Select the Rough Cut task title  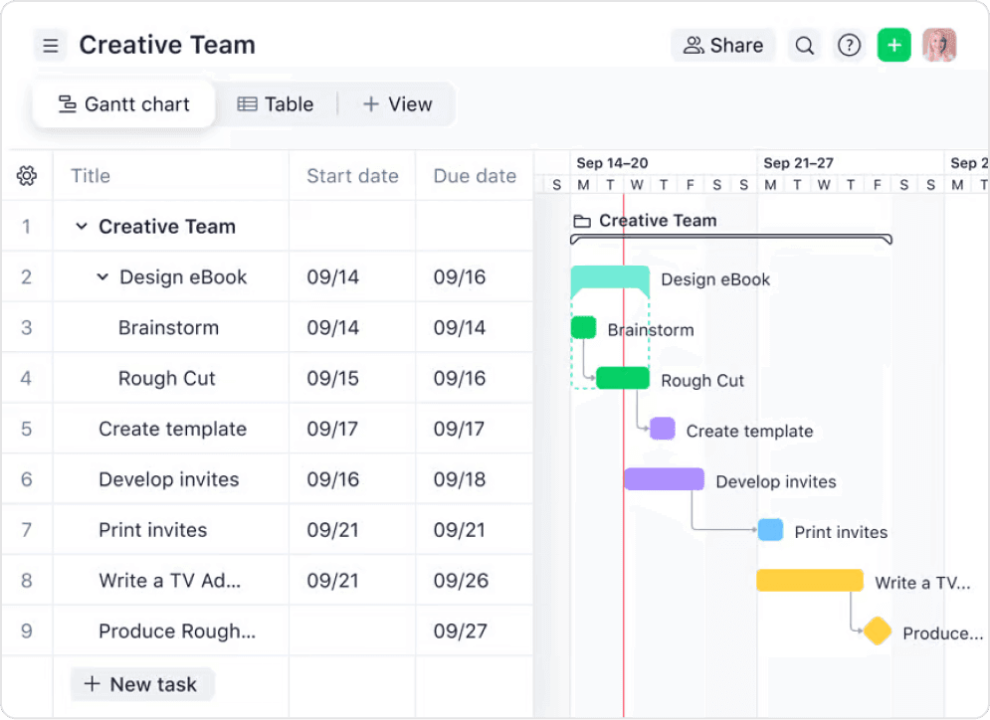[x=167, y=378]
